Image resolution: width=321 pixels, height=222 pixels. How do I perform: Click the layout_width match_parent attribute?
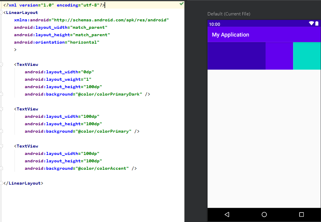click(61, 27)
